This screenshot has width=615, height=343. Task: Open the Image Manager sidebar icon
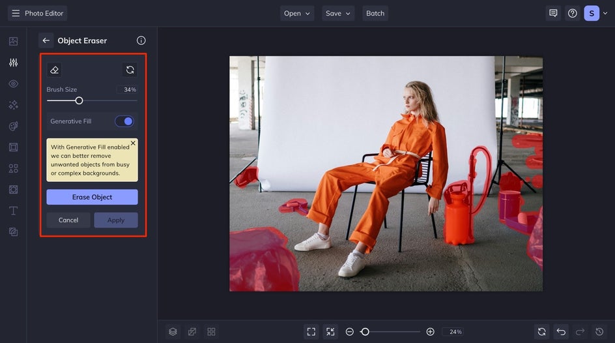tap(13, 41)
